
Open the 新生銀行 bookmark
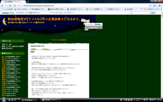tap(129, 9)
